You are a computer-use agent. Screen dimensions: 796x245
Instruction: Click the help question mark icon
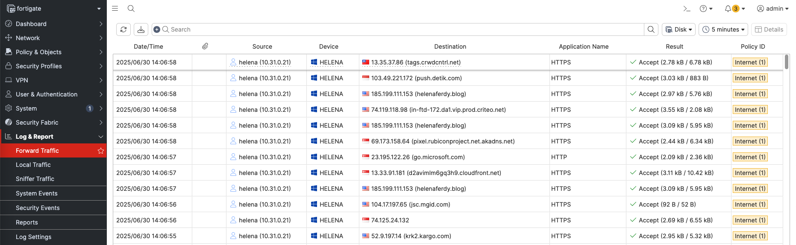pos(703,9)
